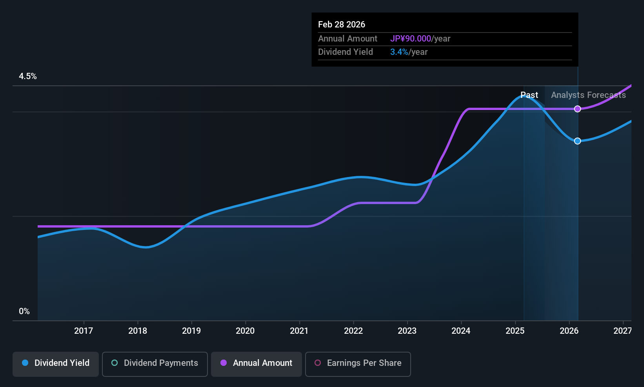
Task: Toggle the Annual Amount series
Action: [257, 364]
